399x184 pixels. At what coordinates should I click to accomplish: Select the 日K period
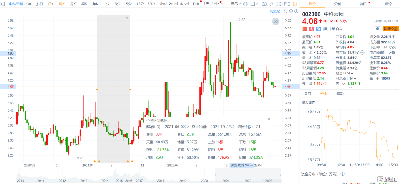point(51,4)
